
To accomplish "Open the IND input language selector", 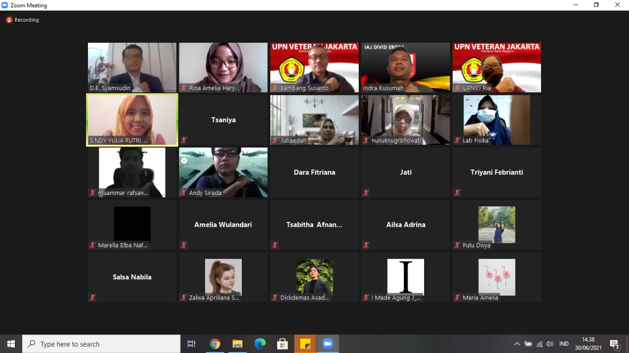I will [x=564, y=344].
